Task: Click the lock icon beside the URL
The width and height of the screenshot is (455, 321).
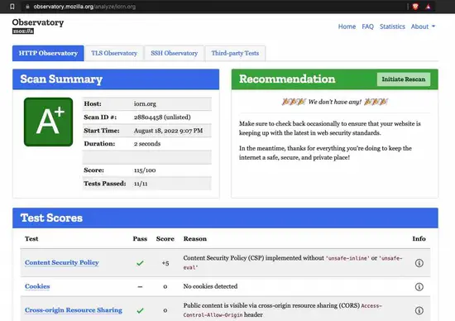Action: click(x=27, y=7)
